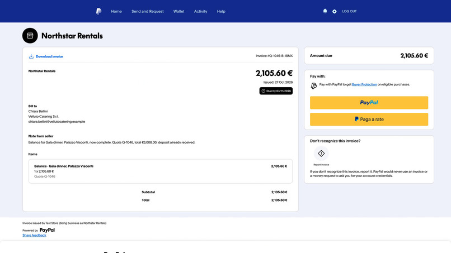Open Send and Request menu
Image resolution: width=451 pixels, height=253 pixels.
pos(148,12)
